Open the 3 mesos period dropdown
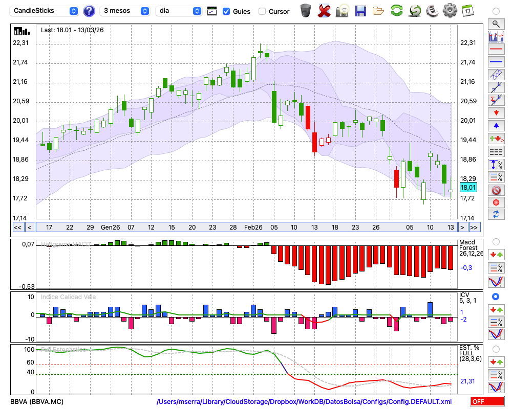 click(x=125, y=11)
